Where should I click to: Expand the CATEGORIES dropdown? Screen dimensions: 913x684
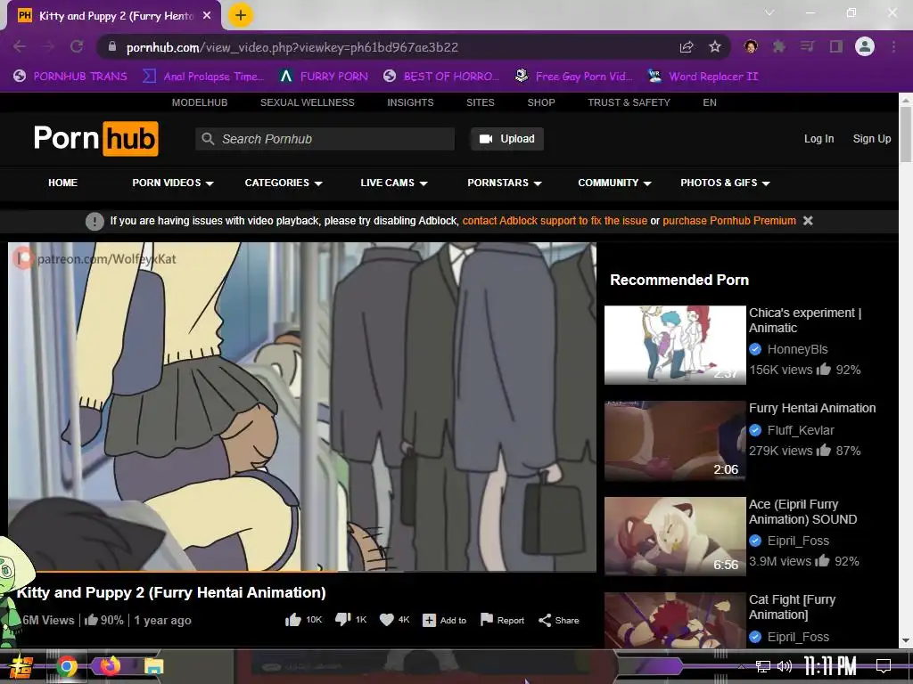click(284, 183)
